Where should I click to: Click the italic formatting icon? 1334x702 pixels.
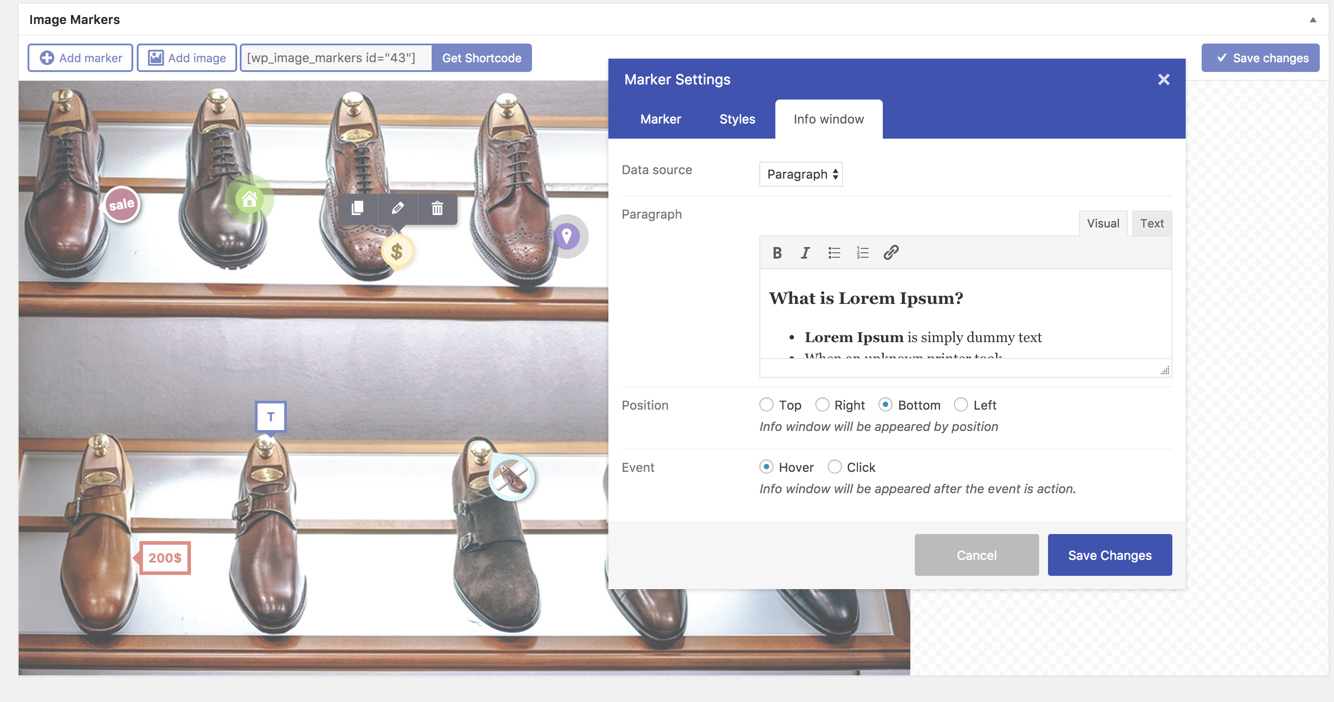pos(805,254)
